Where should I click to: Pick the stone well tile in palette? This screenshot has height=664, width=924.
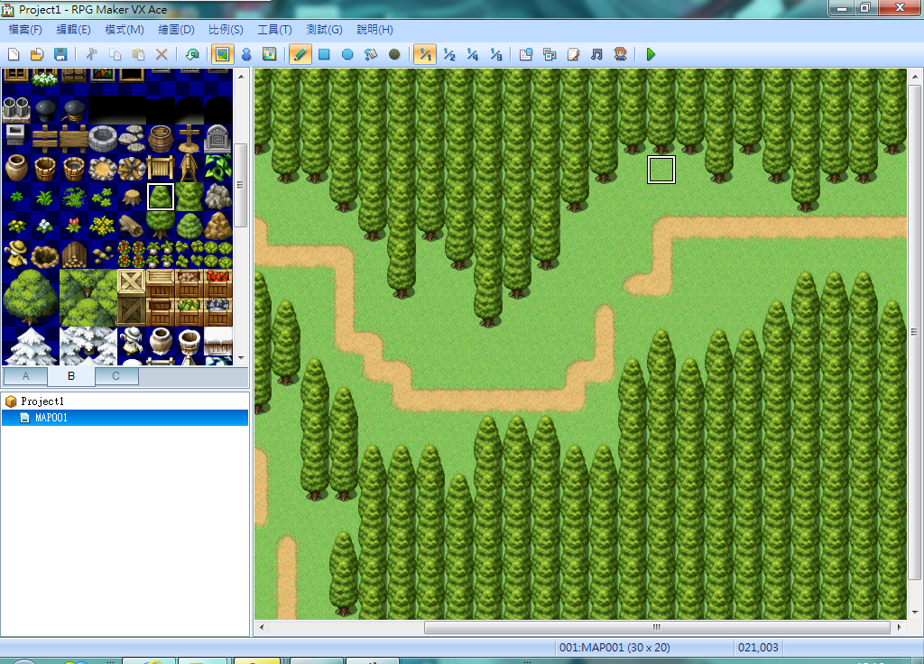103,138
